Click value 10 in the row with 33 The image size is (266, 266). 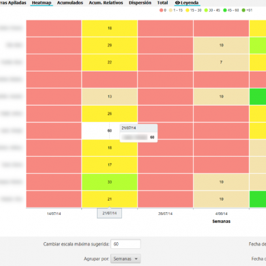[x=221, y=182]
